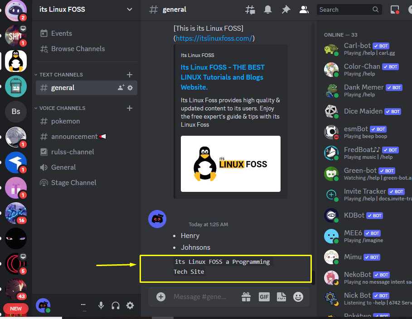Open the Nitro gift icon

[x=246, y=297]
